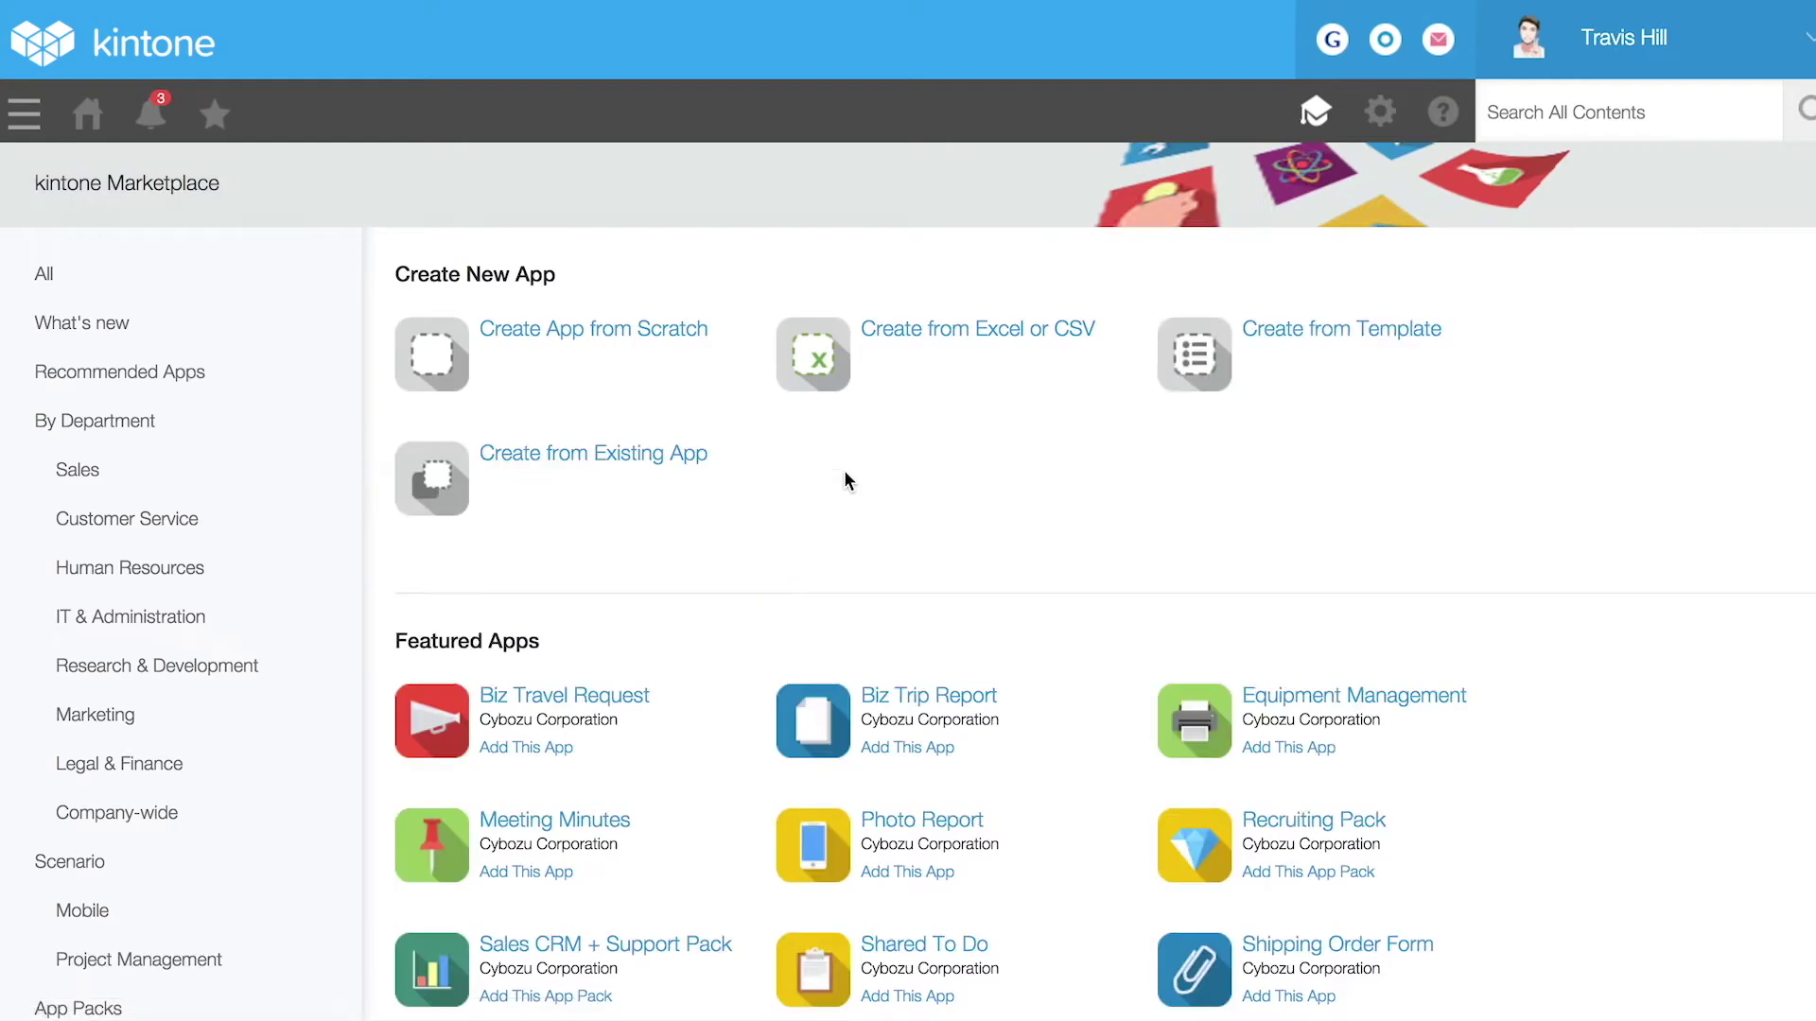Open kintone settings with the gear icon
The width and height of the screenshot is (1816, 1021).
[x=1380, y=111]
